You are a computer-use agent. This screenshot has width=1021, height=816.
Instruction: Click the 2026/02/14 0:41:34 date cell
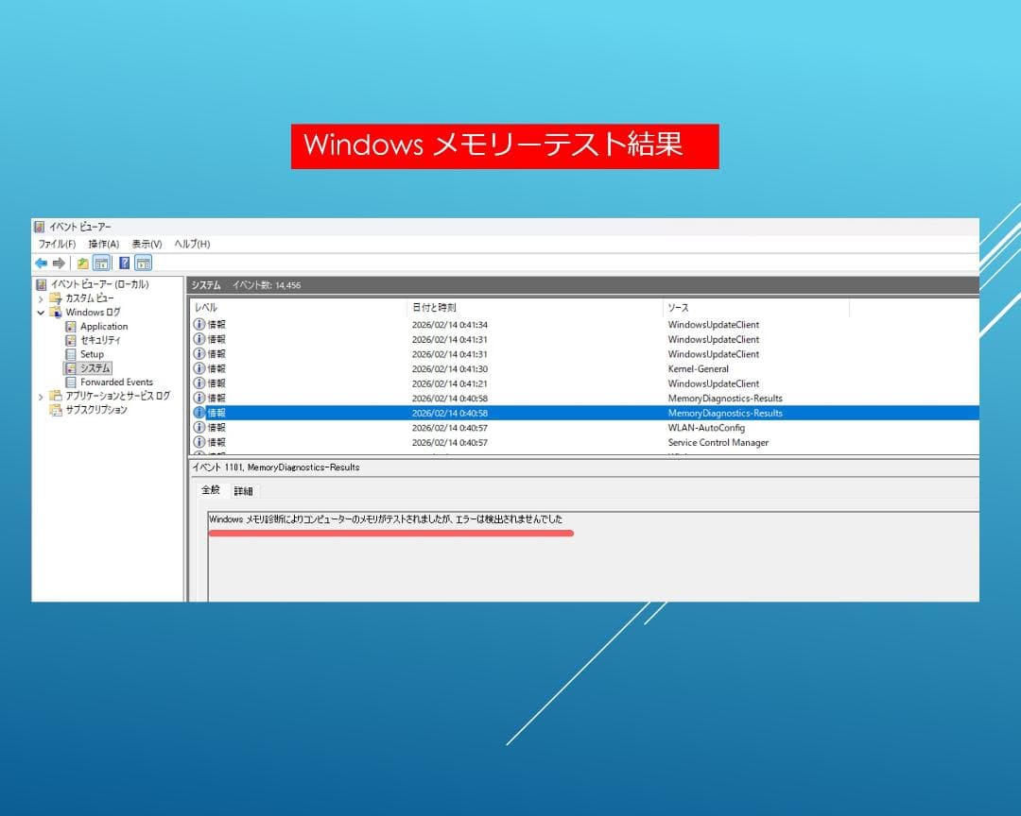coord(449,325)
